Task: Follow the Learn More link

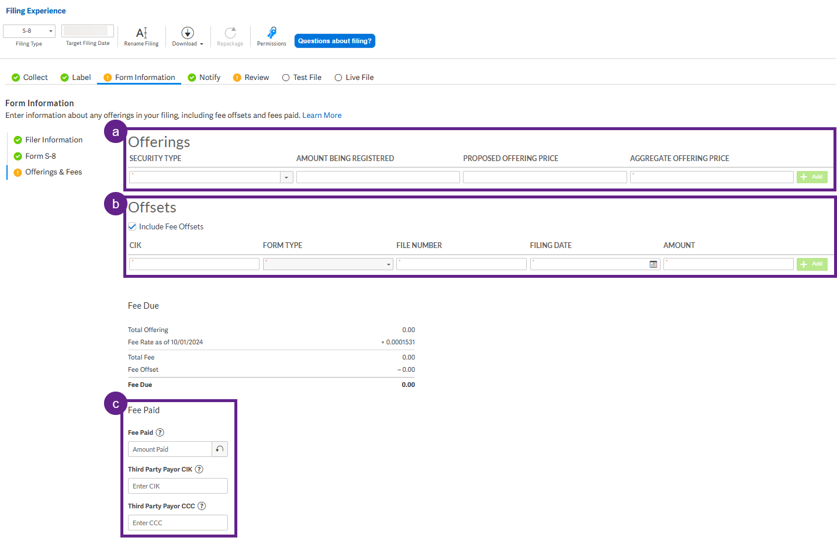Action: tap(322, 116)
